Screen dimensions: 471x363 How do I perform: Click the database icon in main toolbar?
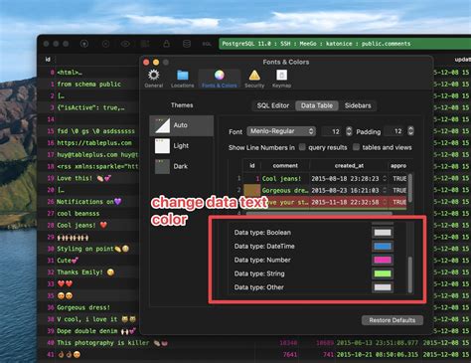(187, 44)
